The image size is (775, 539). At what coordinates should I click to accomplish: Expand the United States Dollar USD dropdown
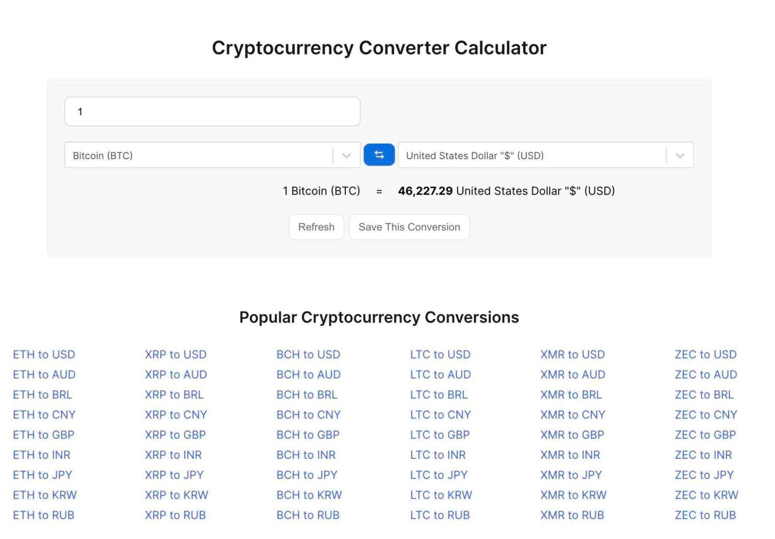click(680, 155)
